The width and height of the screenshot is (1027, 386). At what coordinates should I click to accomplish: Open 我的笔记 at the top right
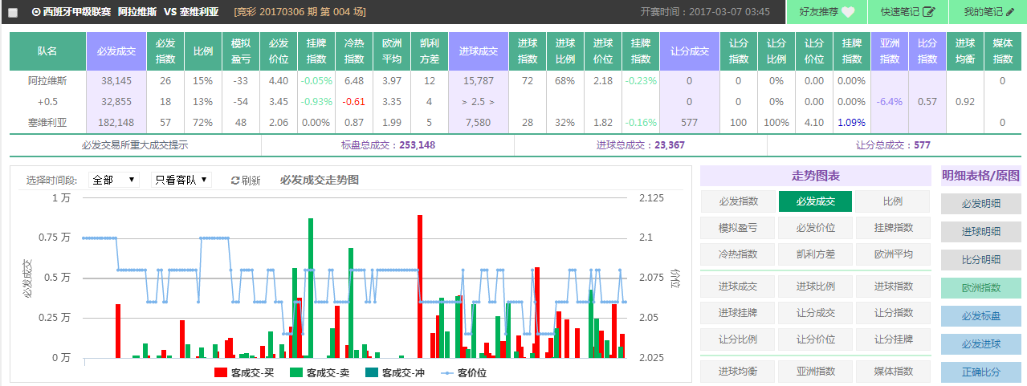pyautogui.click(x=988, y=12)
